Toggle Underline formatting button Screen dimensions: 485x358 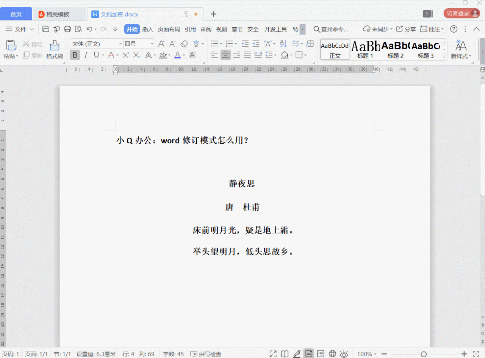96,55
